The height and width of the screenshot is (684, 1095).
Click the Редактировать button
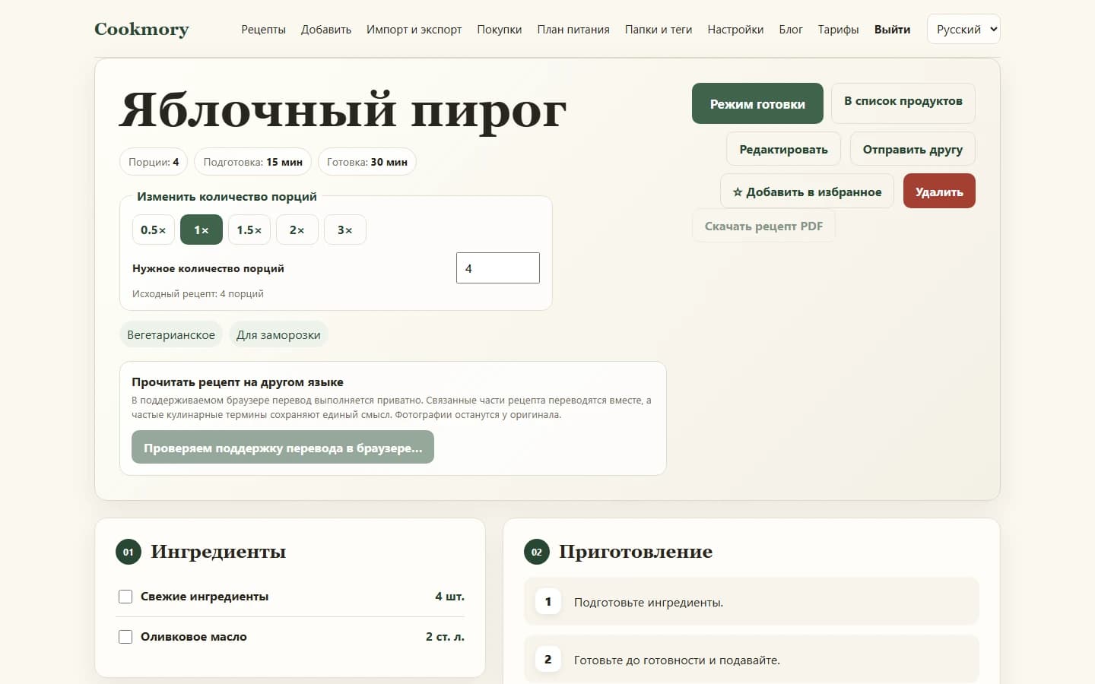(x=783, y=149)
